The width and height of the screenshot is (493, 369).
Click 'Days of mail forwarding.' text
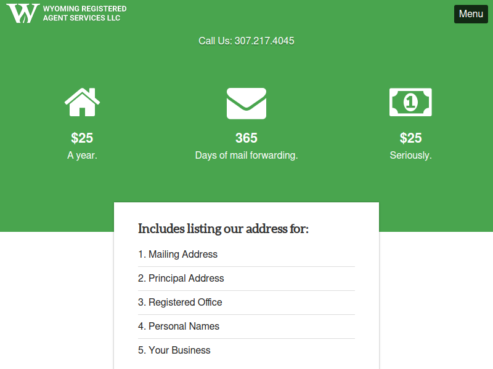click(246, 156)
